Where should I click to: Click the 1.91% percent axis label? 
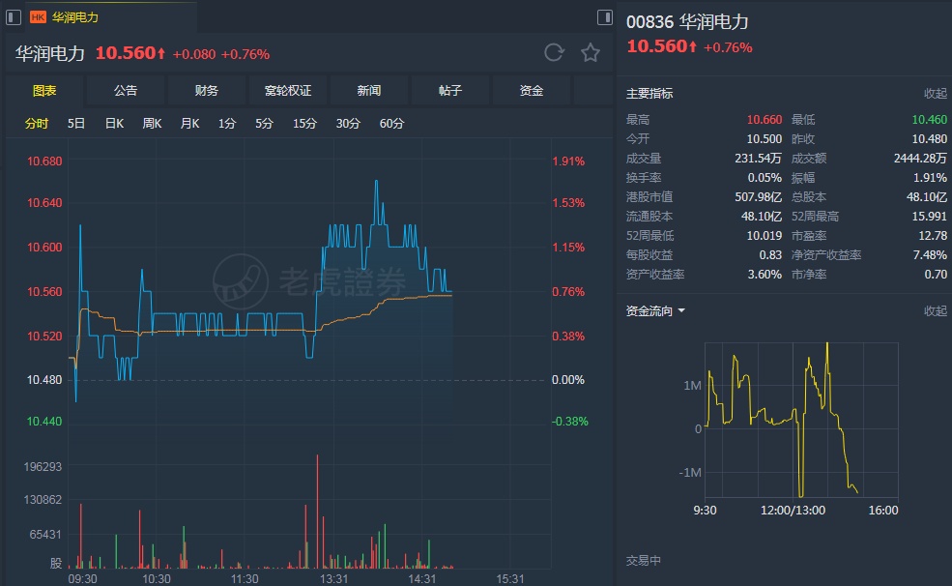point(568,161)
